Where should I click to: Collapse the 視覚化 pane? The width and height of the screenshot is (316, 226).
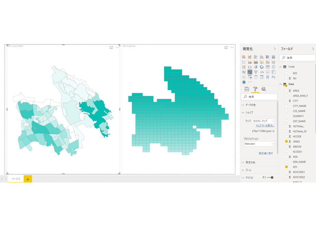pyautogui.click(x=275, y=49)
